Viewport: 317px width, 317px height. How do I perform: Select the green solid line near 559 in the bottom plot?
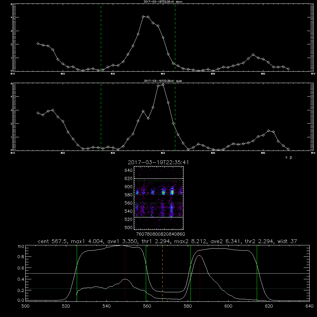146,273
